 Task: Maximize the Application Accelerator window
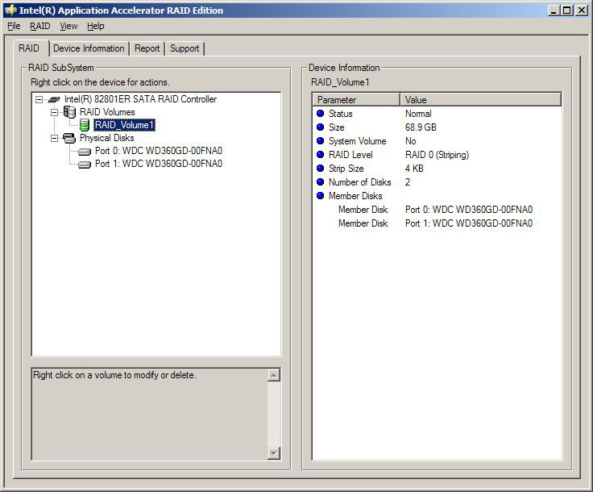(566, 10)
